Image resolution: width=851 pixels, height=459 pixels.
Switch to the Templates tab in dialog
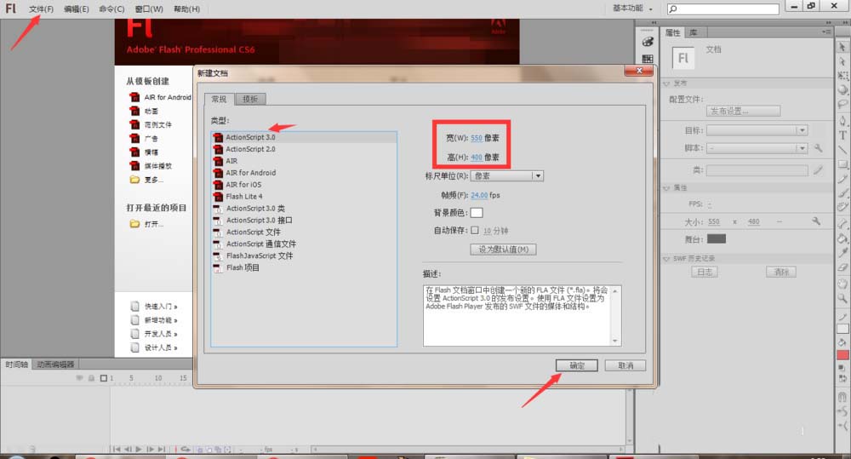point(250,99)
